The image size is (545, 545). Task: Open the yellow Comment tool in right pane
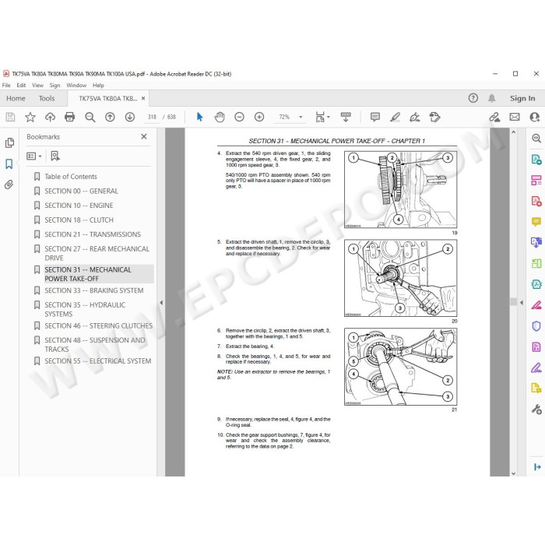[x=536, y=221]
